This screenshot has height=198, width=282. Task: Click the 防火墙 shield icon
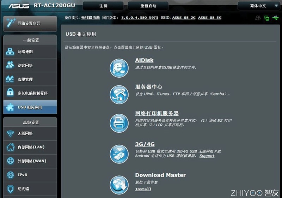[x=11, y=189]
